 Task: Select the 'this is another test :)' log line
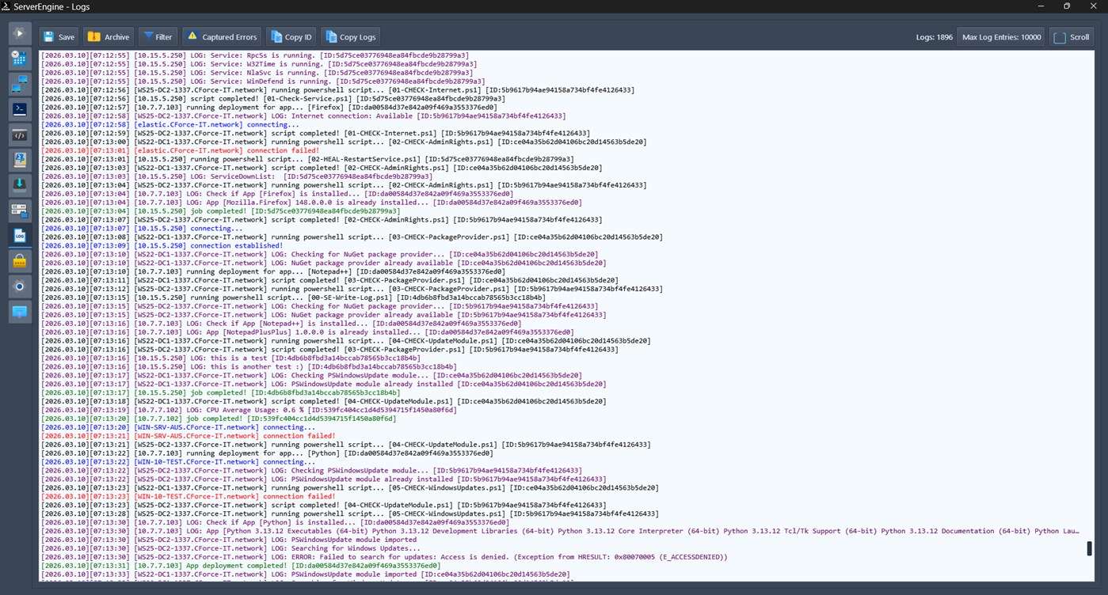click(x=249, y=366)
